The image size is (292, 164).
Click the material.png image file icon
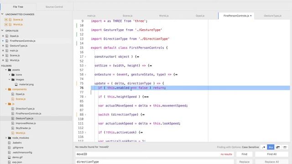pyautogui.click(x=16, y=84)
